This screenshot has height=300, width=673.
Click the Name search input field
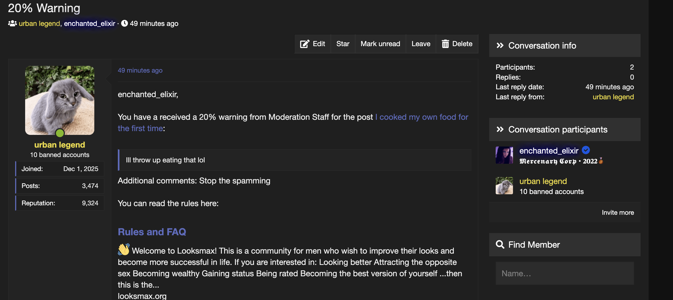point(564,274)
